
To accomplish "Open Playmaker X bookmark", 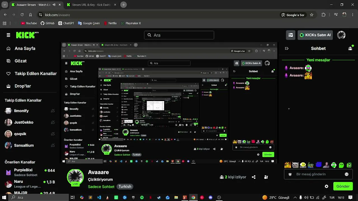I will coord(131,23).
